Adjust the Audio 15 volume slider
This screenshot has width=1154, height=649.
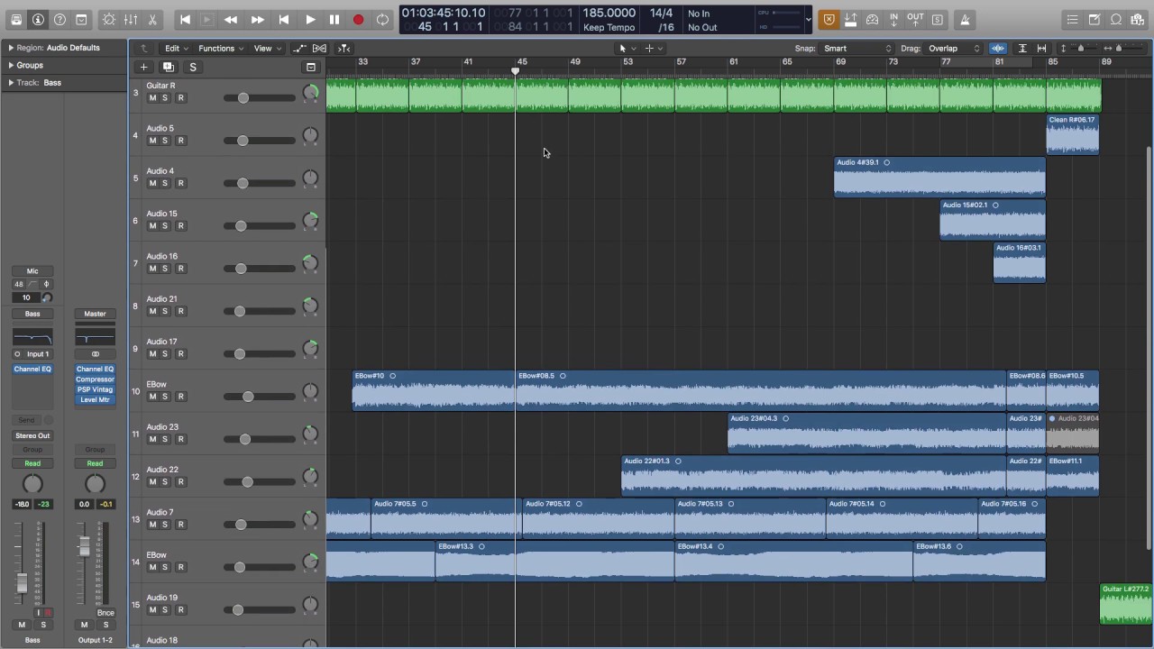coord(260,226)
